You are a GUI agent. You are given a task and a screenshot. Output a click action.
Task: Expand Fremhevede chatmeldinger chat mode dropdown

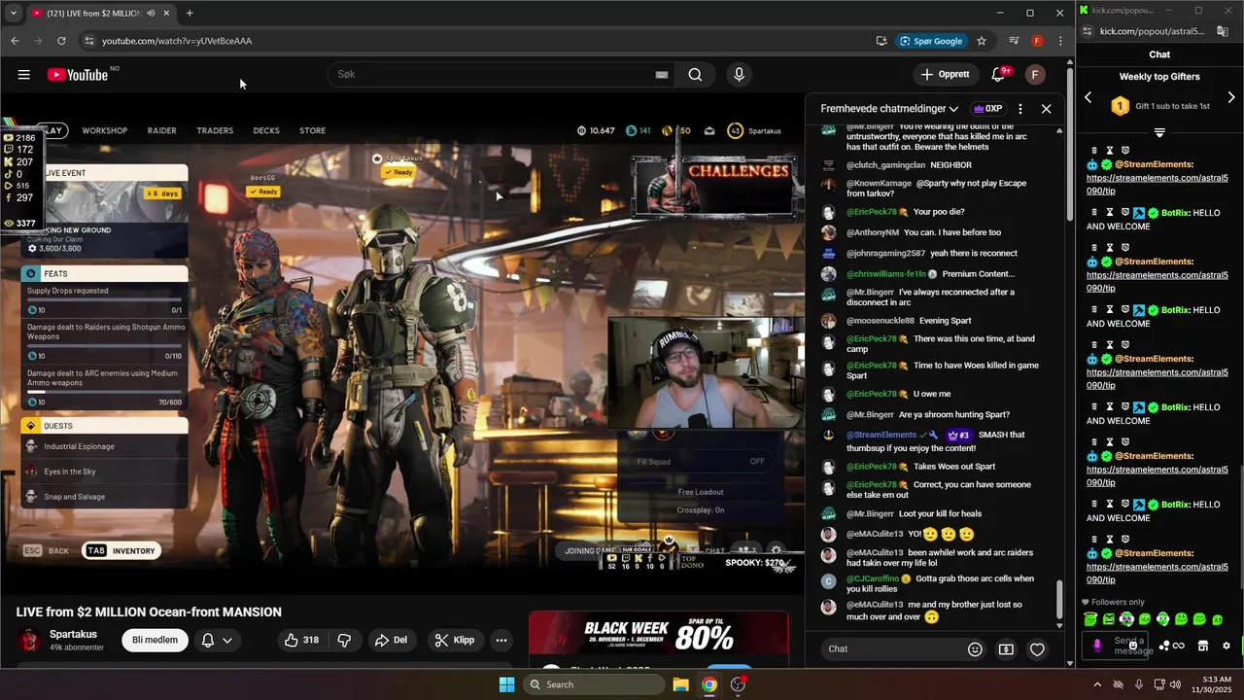click(889, 109)
